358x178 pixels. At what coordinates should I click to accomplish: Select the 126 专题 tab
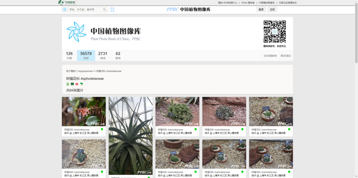69,56
